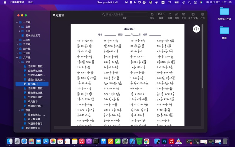Click the 打印 printer icon

202,14
